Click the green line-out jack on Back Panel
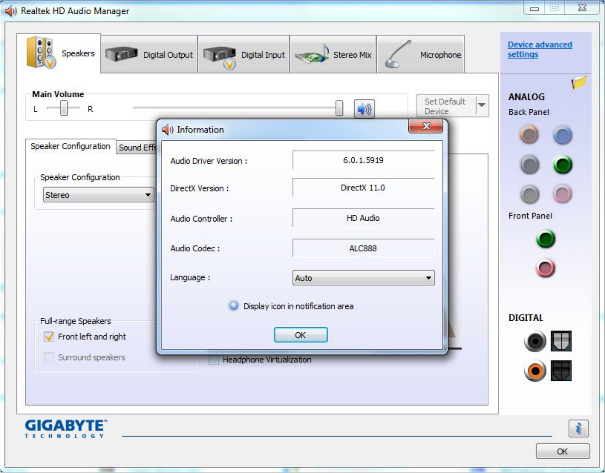Screen dimensions: 605x473 coord(562,165)
